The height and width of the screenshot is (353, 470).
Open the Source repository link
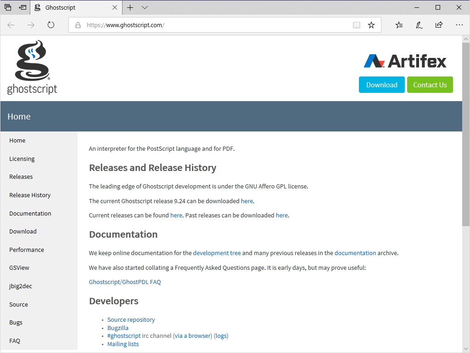(131, 320)
